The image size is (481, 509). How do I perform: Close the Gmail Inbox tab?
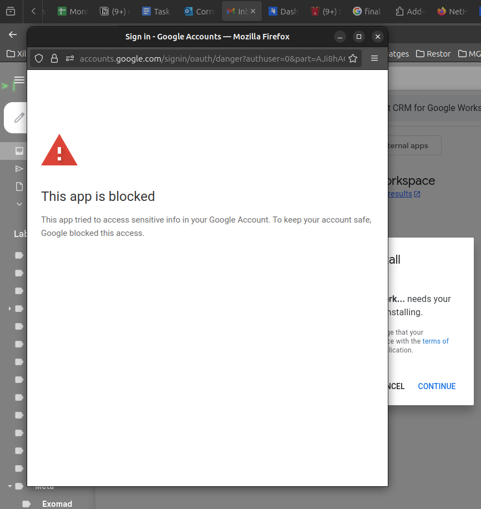point(253,11)
